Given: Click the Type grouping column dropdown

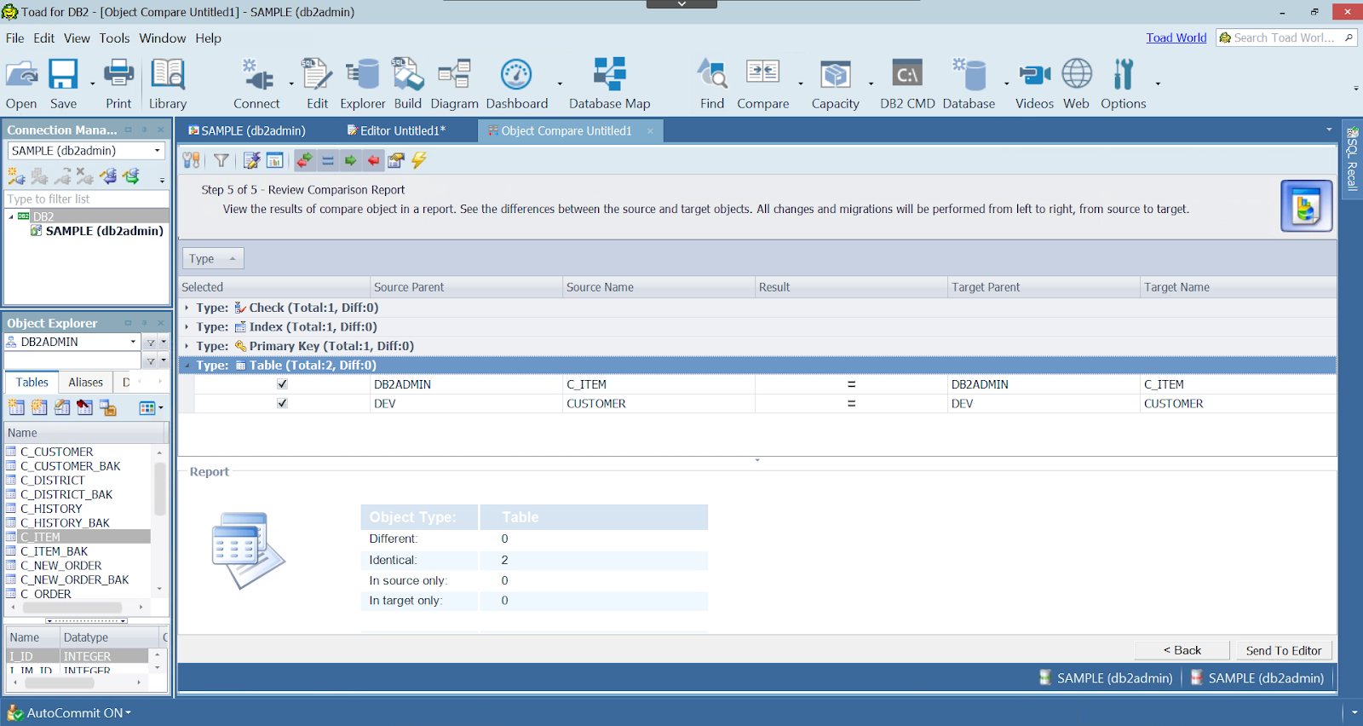Looking at the screenshot, I should [x=213, y=258].
